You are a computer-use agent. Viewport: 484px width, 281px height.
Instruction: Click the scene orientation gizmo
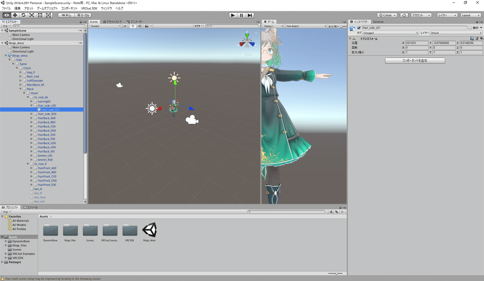click(246, 41)
